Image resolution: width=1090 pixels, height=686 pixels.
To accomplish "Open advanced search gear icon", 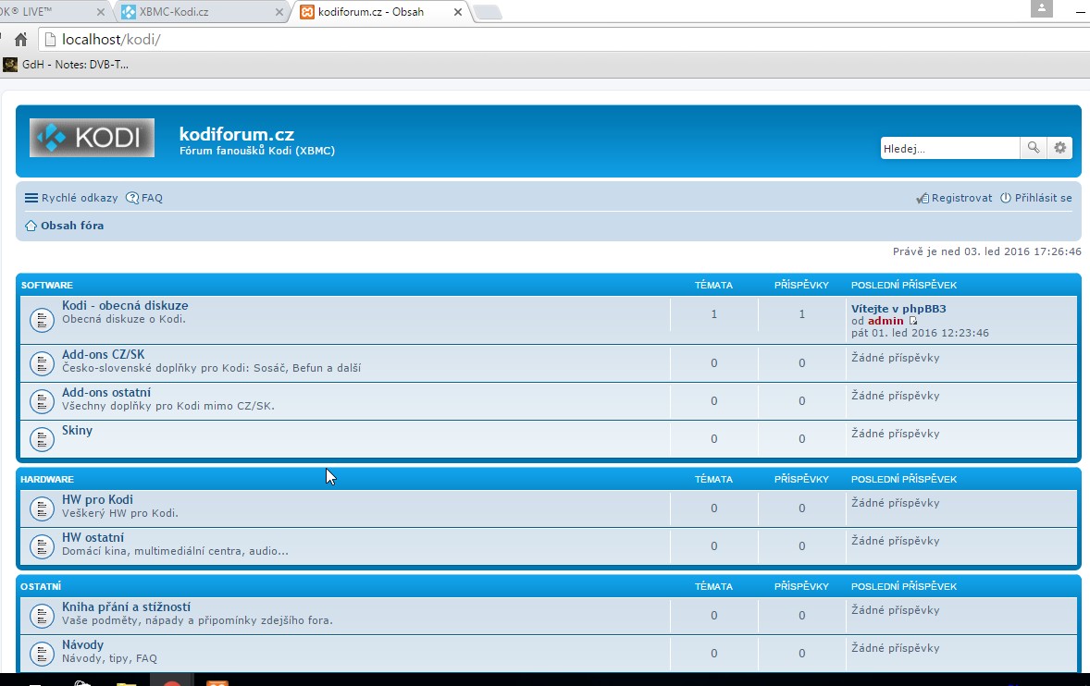I will click(x=1060, y=148).
